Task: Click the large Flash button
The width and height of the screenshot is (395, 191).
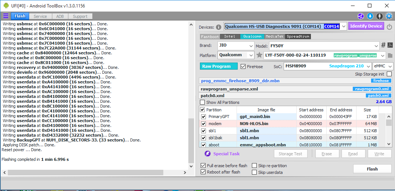Action: (372, 169)
